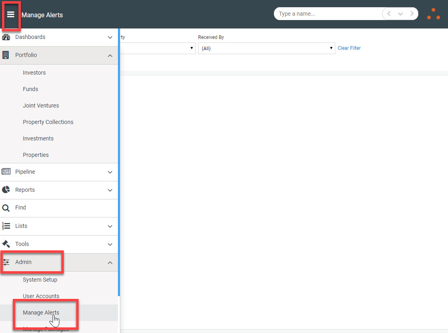Screen dimensions: 448x333
Task: Expand the Reports section
Action: pos(110,190)
